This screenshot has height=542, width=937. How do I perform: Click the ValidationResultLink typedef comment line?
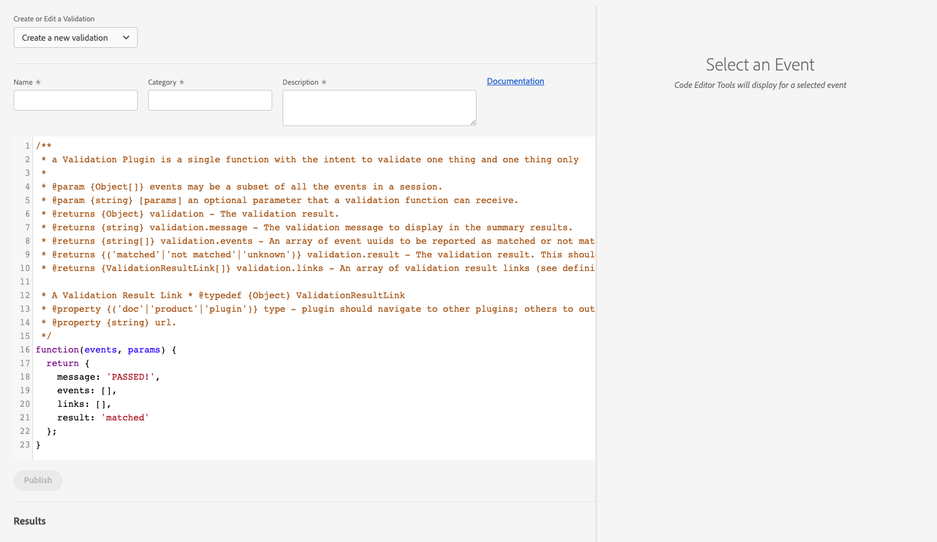220,295
